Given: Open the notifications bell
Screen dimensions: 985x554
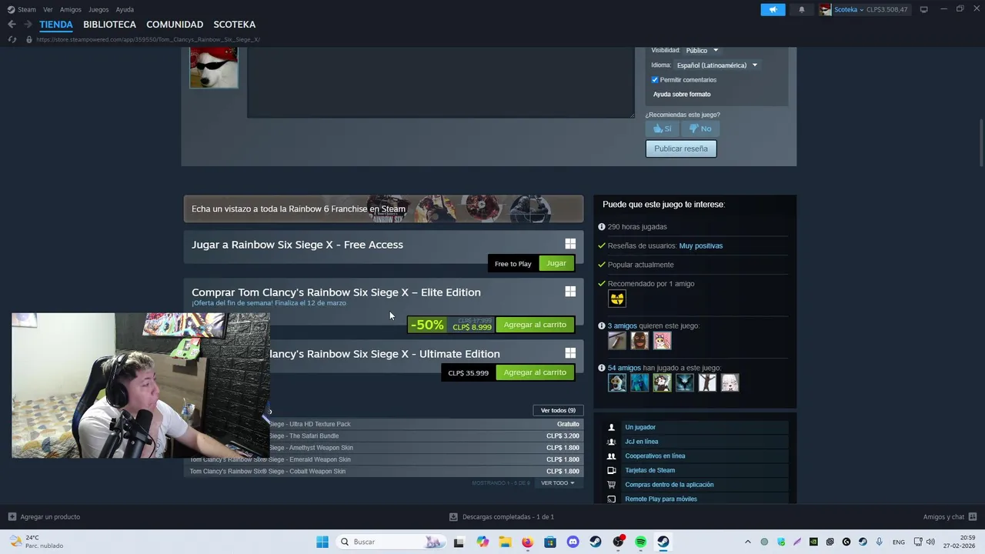Looking at the screenshot, I should (801, 9).
